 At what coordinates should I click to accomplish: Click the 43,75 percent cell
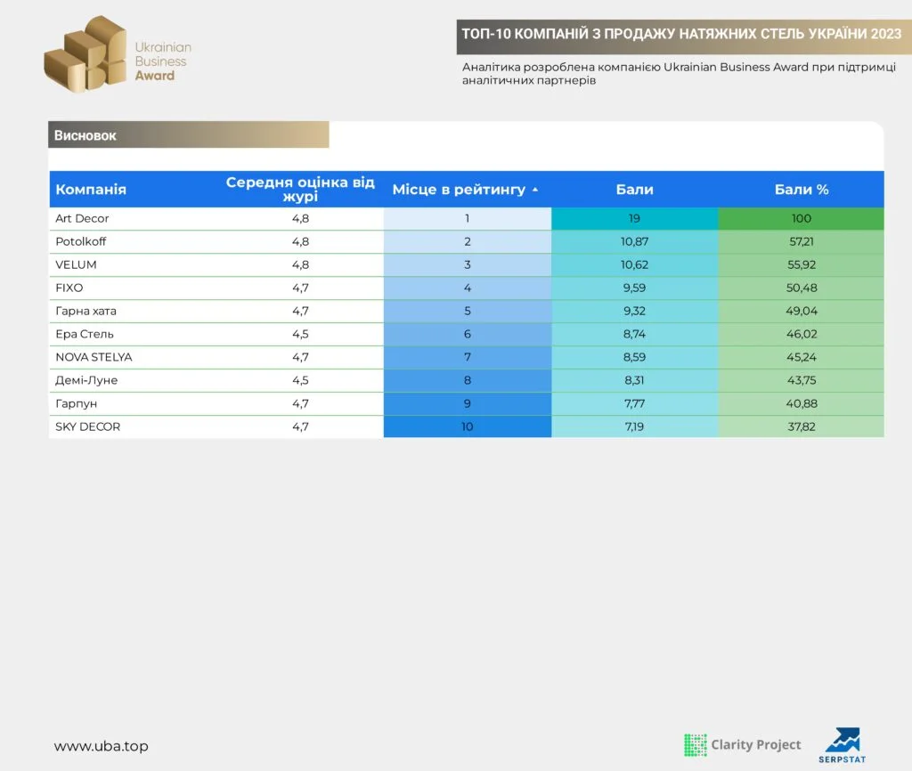pos(802,380)
